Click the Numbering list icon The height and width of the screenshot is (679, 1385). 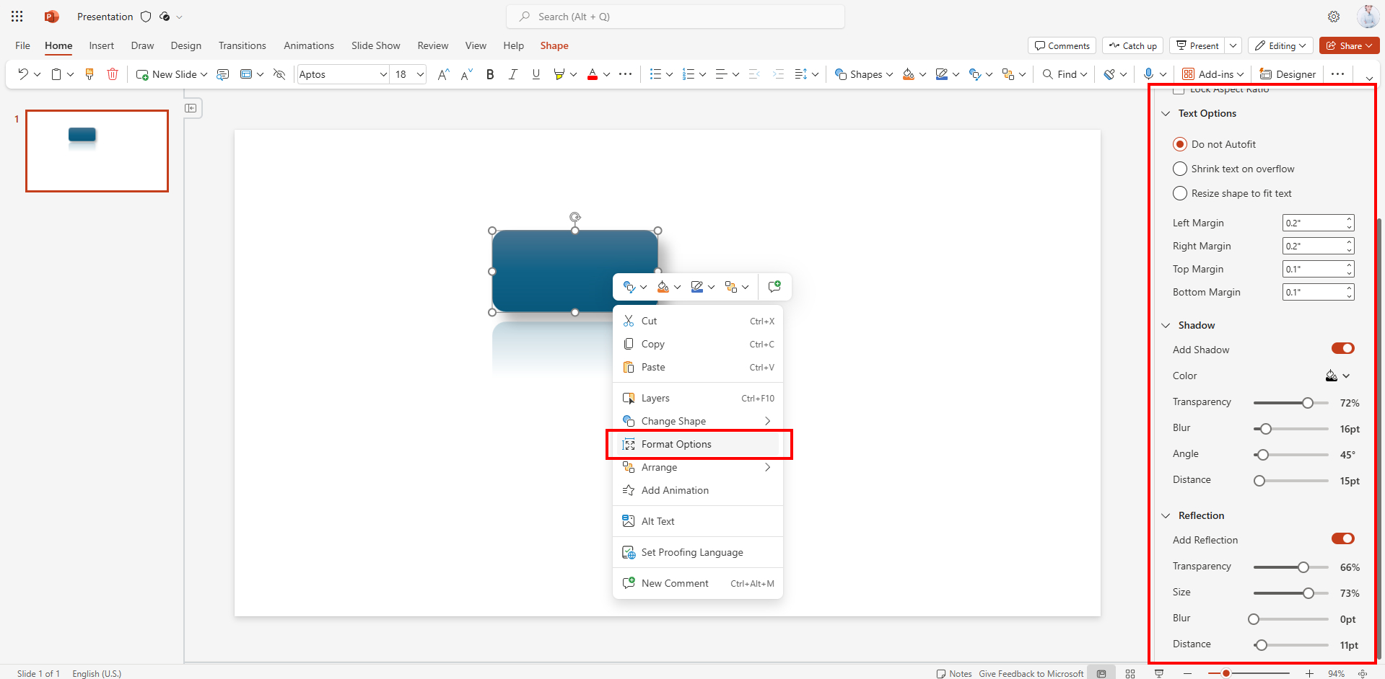[689, 74]
